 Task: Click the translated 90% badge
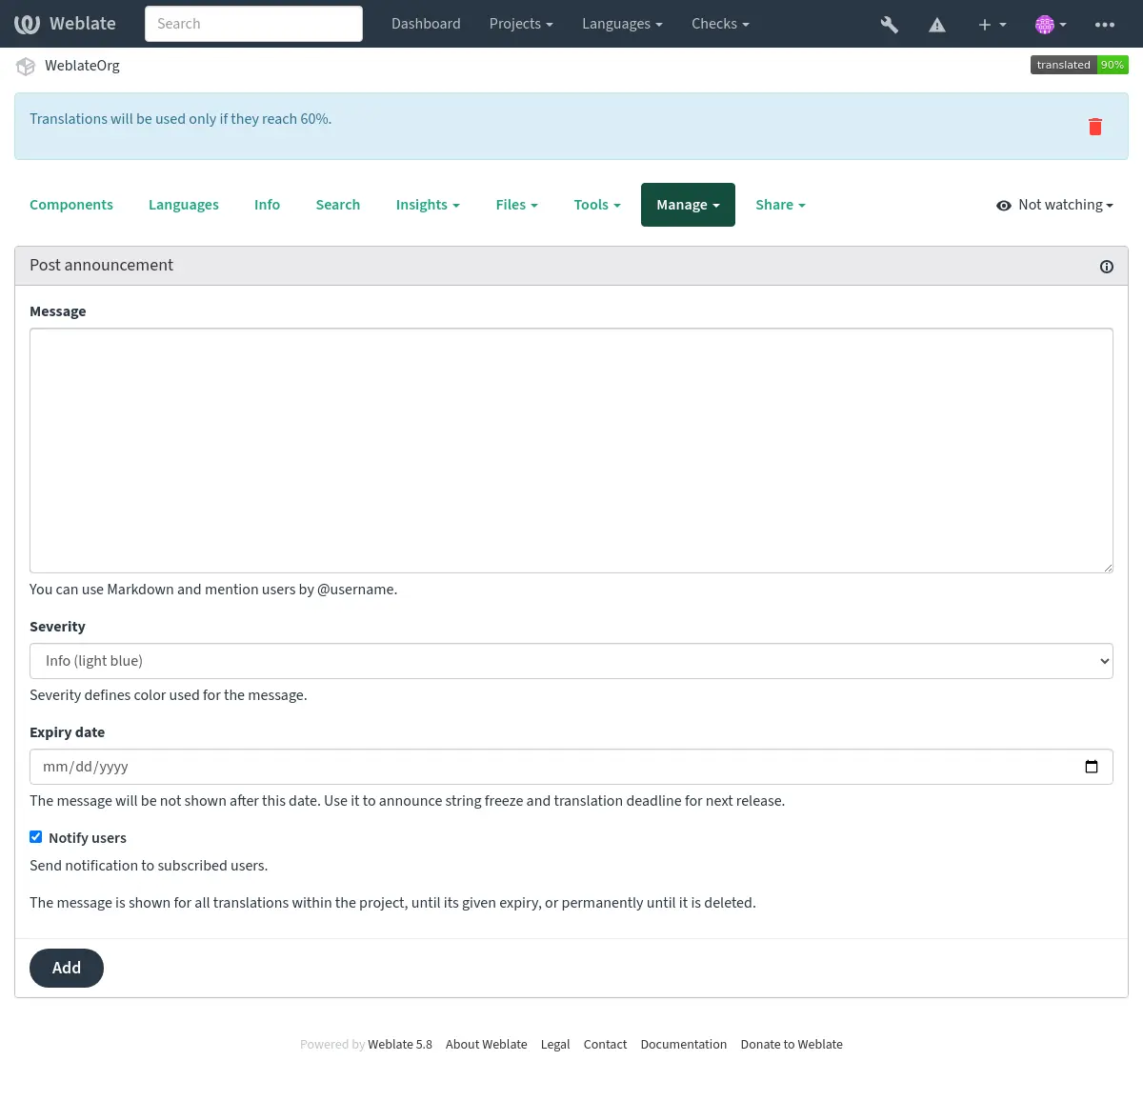coord(1079,65)
